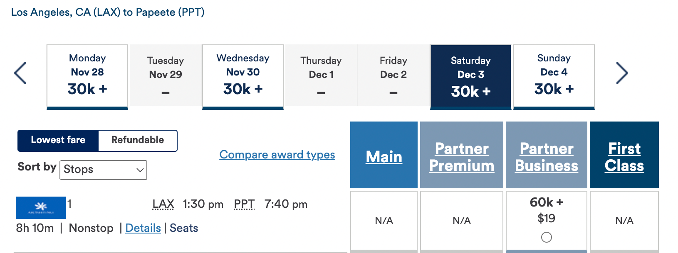Click the next week arrow icon
678x253 pixels.
click(x=621, y=73)
